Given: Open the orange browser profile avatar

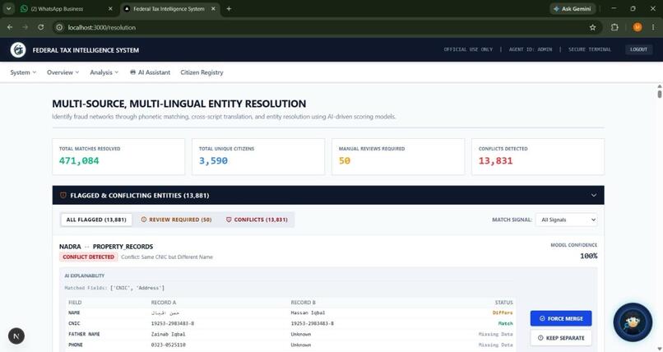Looking at the screenshot, I should point(637,27).
